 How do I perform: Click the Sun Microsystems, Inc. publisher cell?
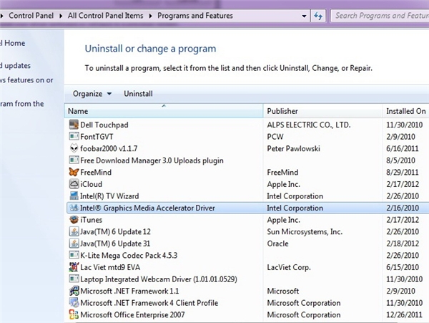click(305, 232)
